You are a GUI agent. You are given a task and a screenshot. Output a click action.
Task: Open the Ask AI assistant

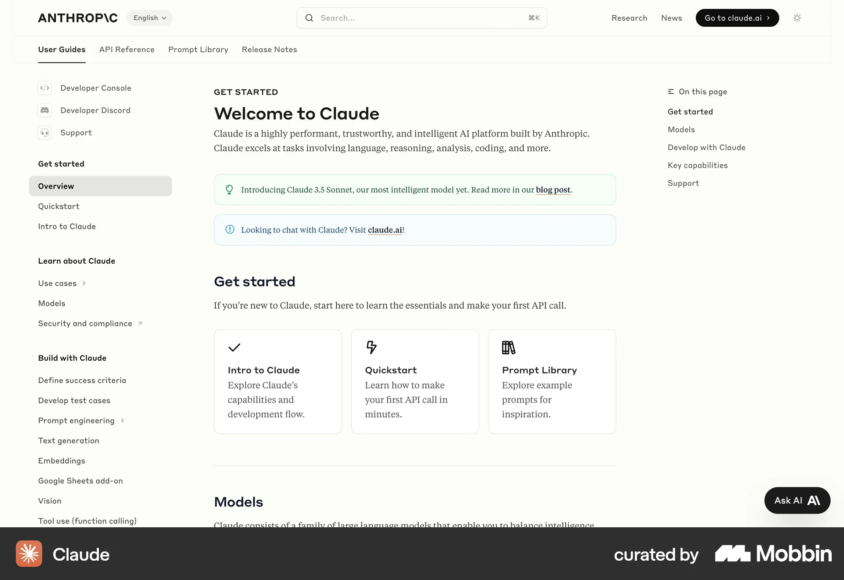coord(797,500)
